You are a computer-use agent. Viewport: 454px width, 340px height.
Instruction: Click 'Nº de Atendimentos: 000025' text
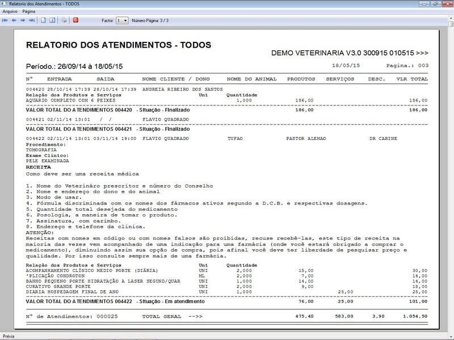(x=72, y=316)
